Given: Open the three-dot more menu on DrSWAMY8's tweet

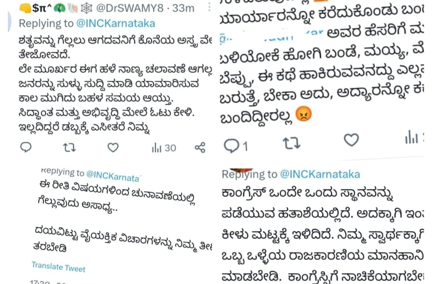Looking at the screenshot, I should click(x=209, y=7).
